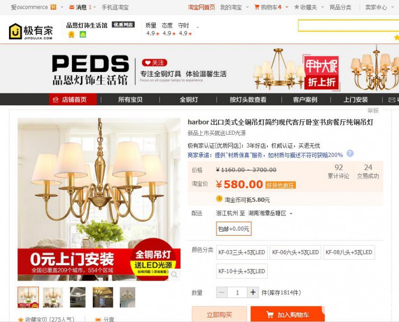Click the 加入购物车 add to cart button

288,315
